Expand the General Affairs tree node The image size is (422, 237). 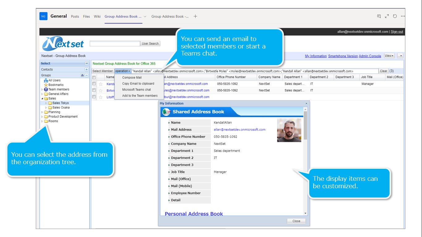[x=42, y=94]
